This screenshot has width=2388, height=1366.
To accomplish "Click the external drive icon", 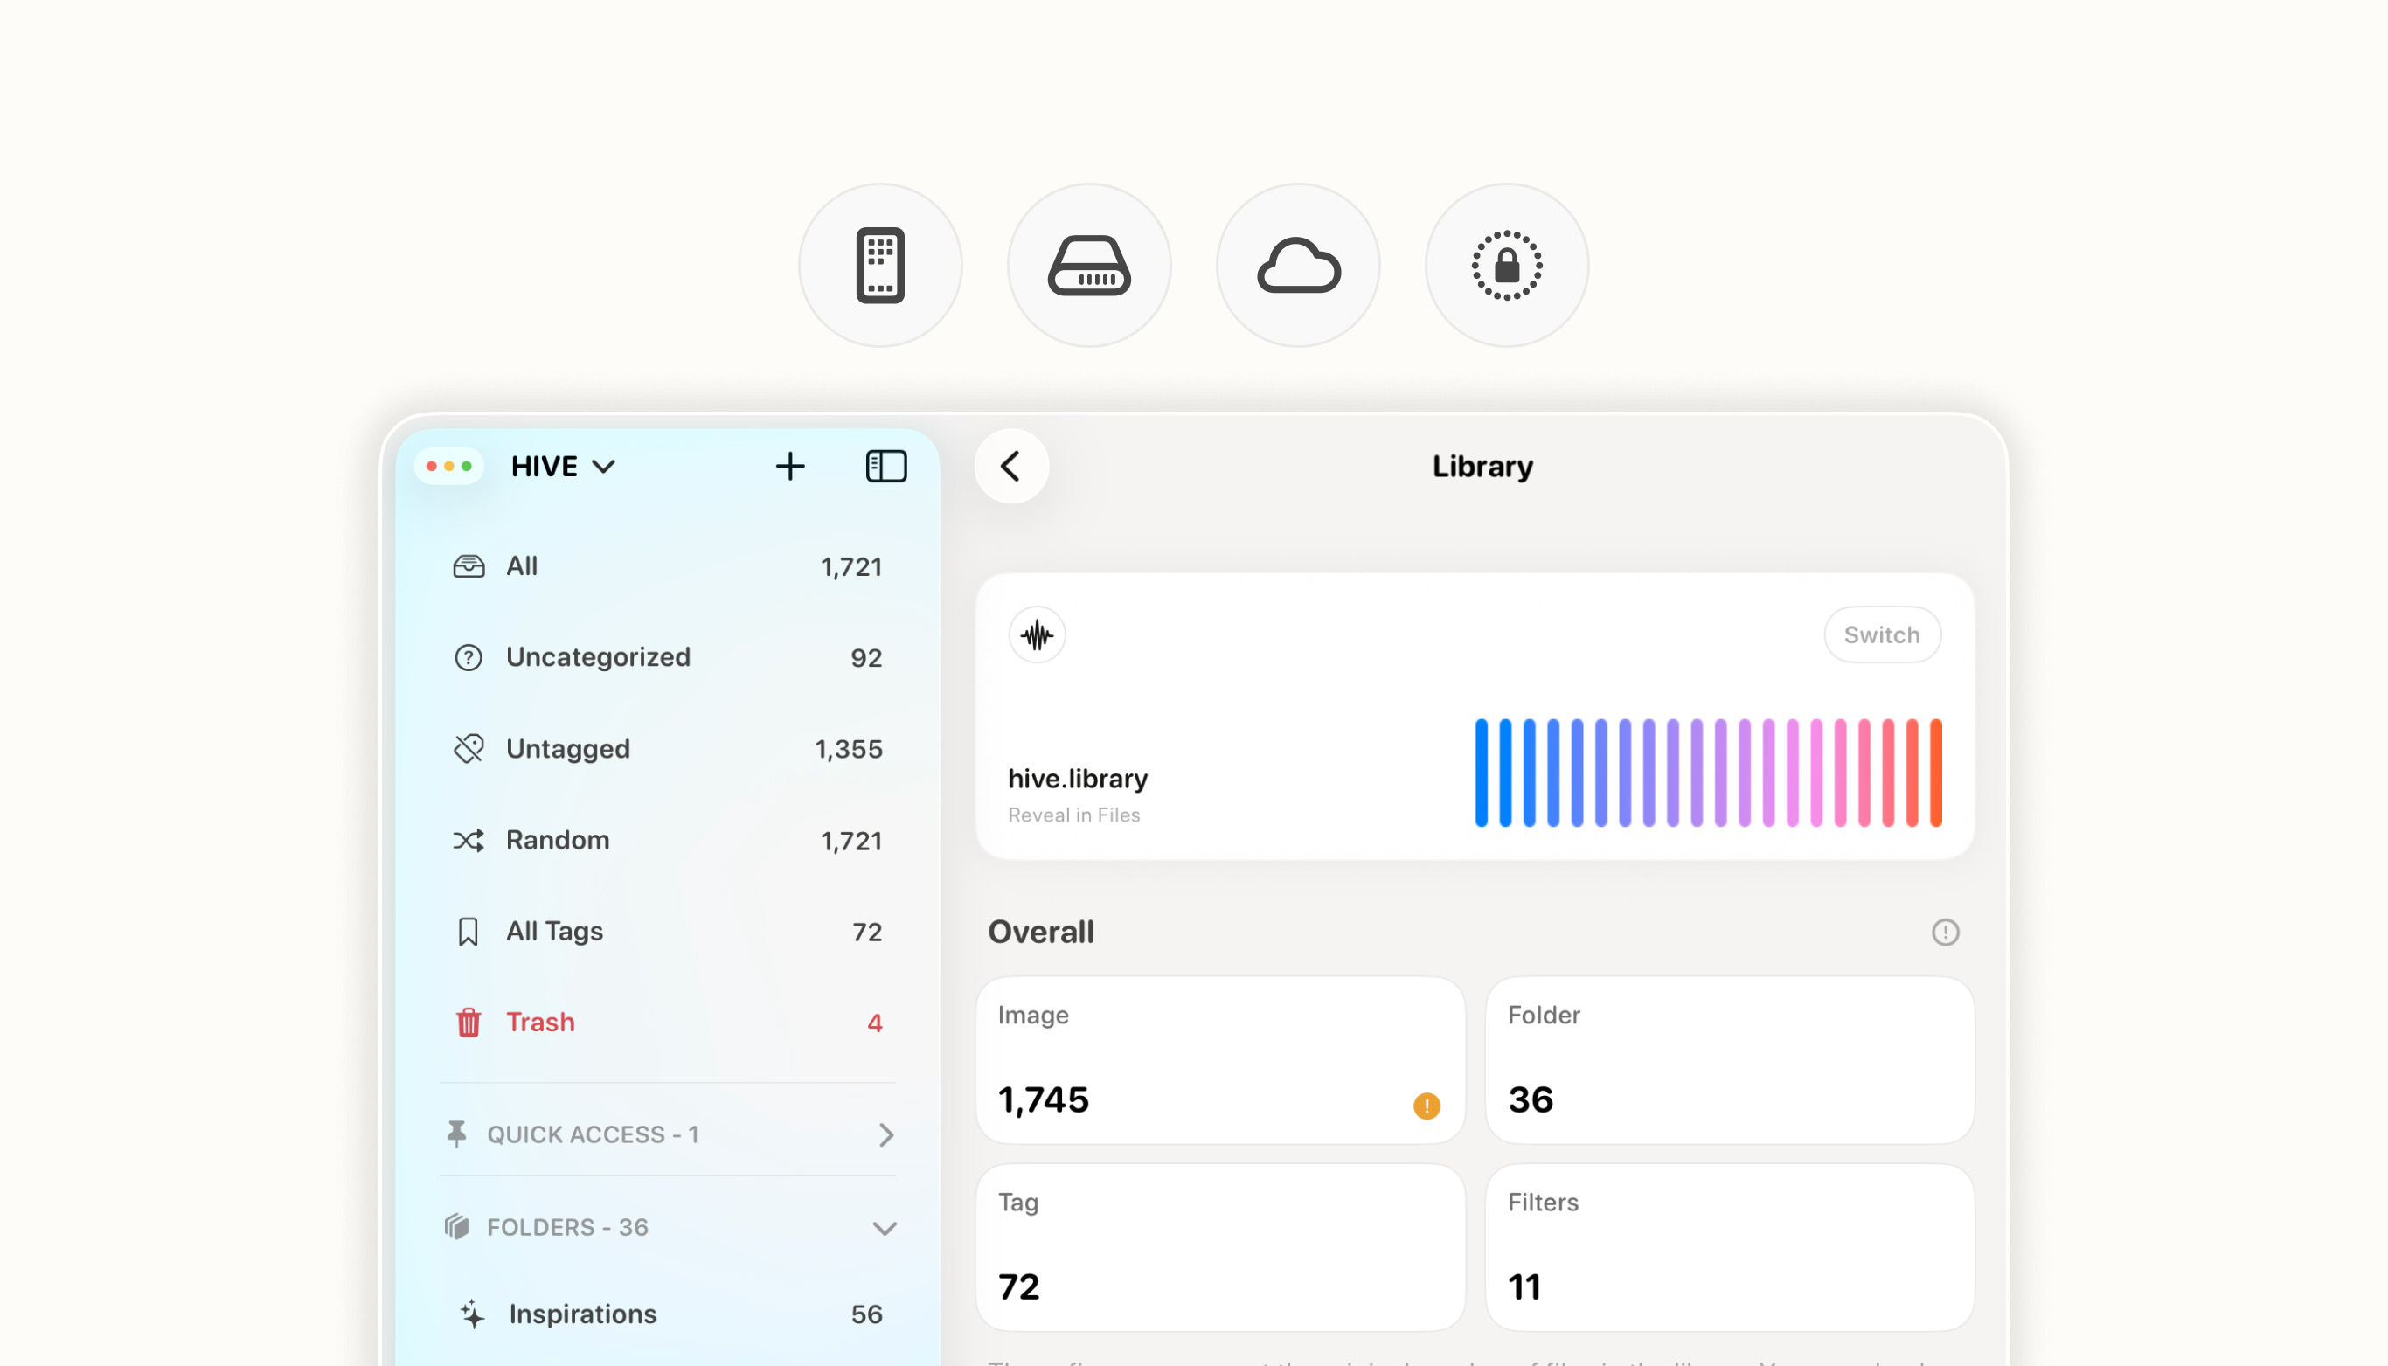I will 1089,266.
